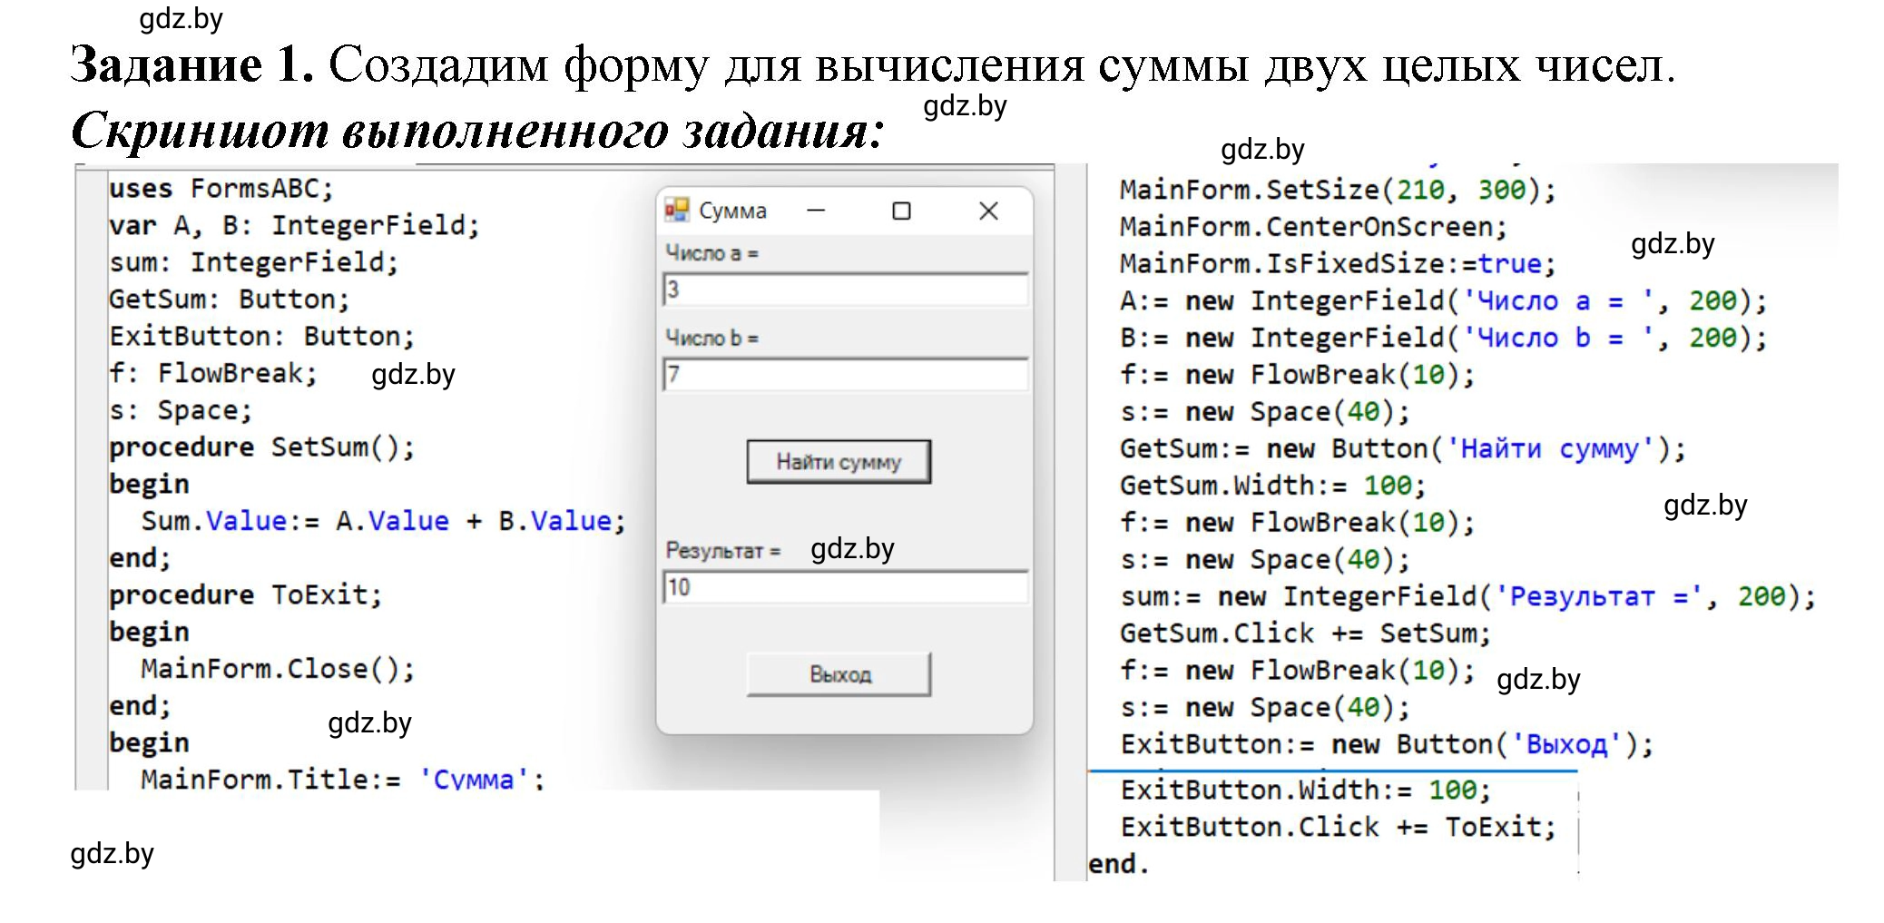This screenshot has height=923, width=1884.
Task: Click the 'Сумма' window title text
Action: click(x=732, y=211)
